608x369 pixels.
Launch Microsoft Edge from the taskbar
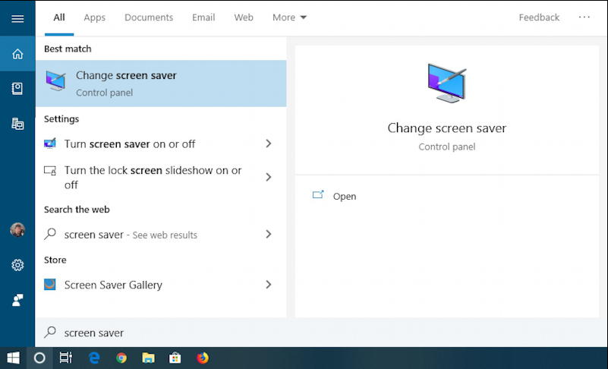(94, 358)
